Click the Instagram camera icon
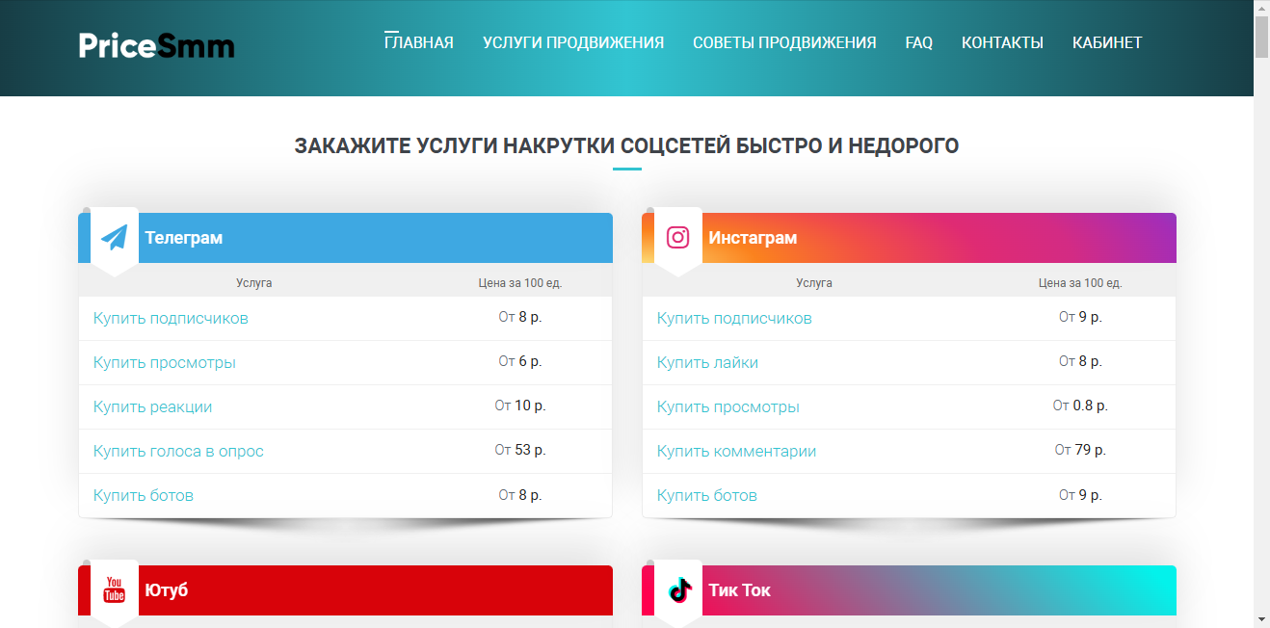 (x=677, y=237)
